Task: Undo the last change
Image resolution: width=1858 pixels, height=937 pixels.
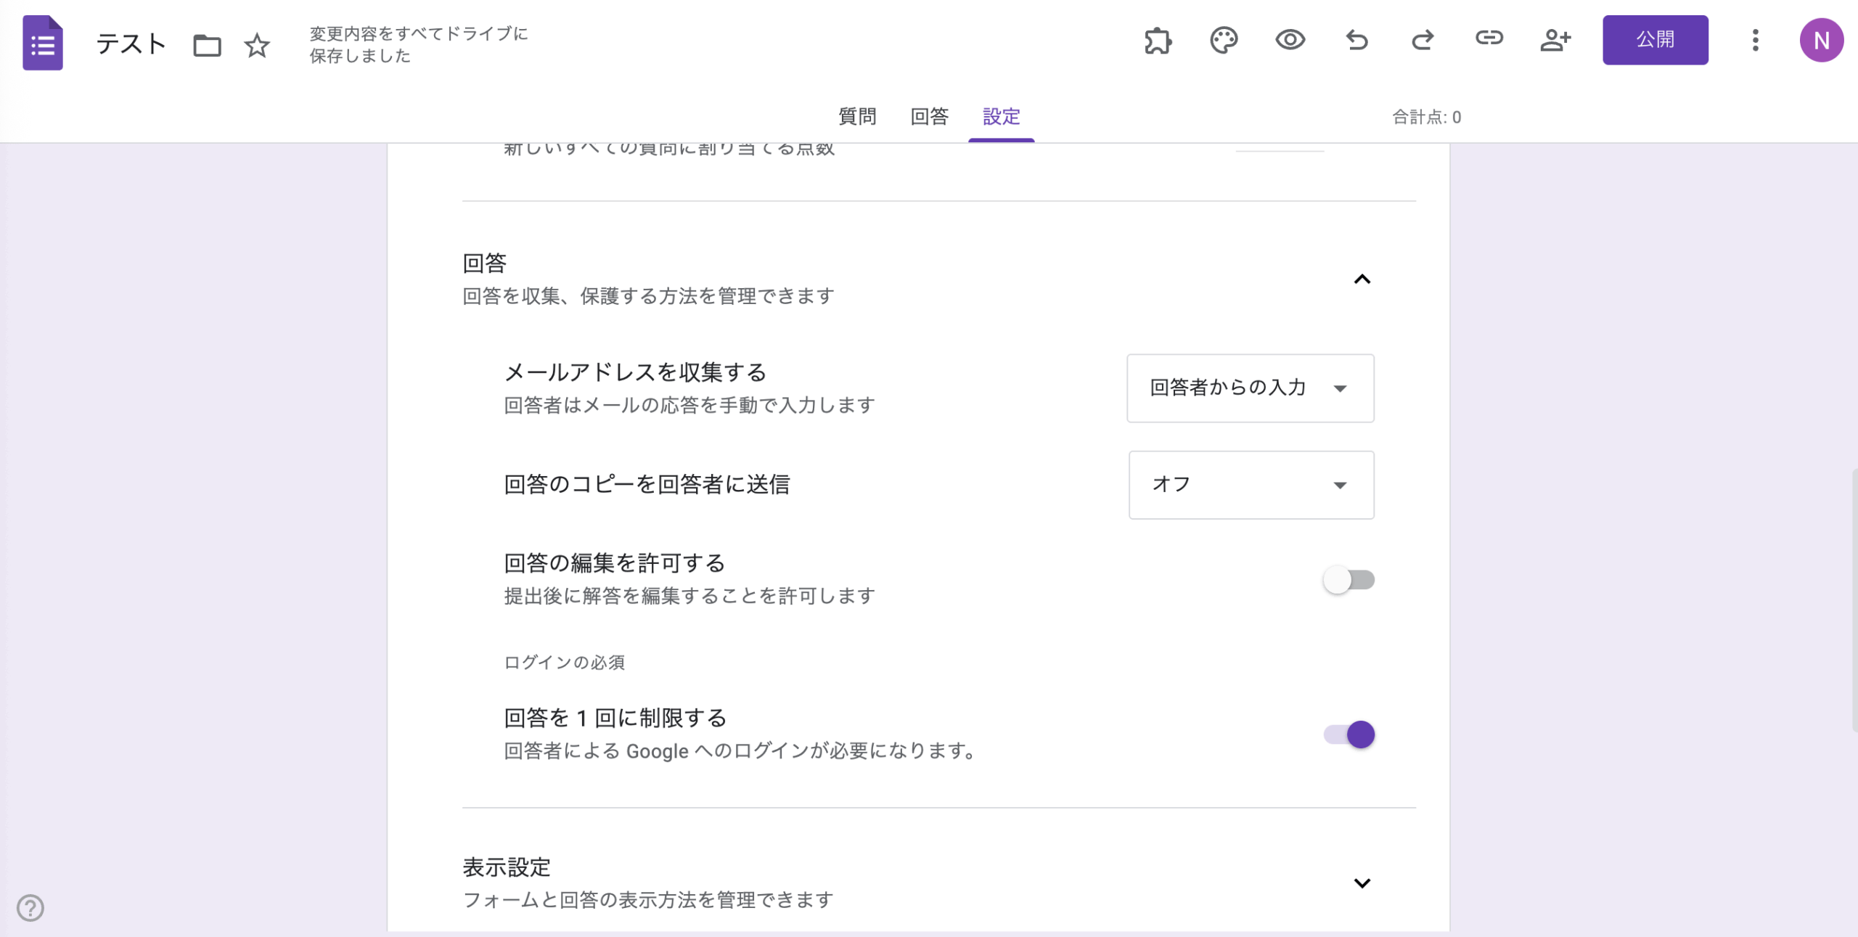Action: pyautogui.click(x=1356, y=41)
